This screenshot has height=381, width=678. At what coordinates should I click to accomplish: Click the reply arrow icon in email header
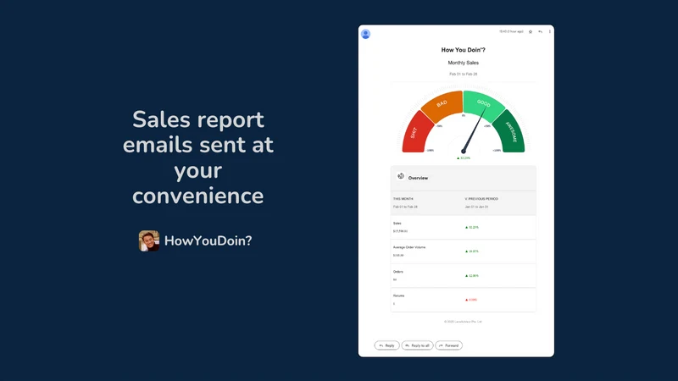click(540, 31)
